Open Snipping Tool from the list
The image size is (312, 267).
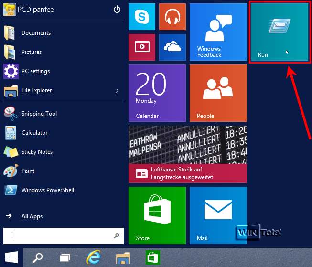coord(39,114)
